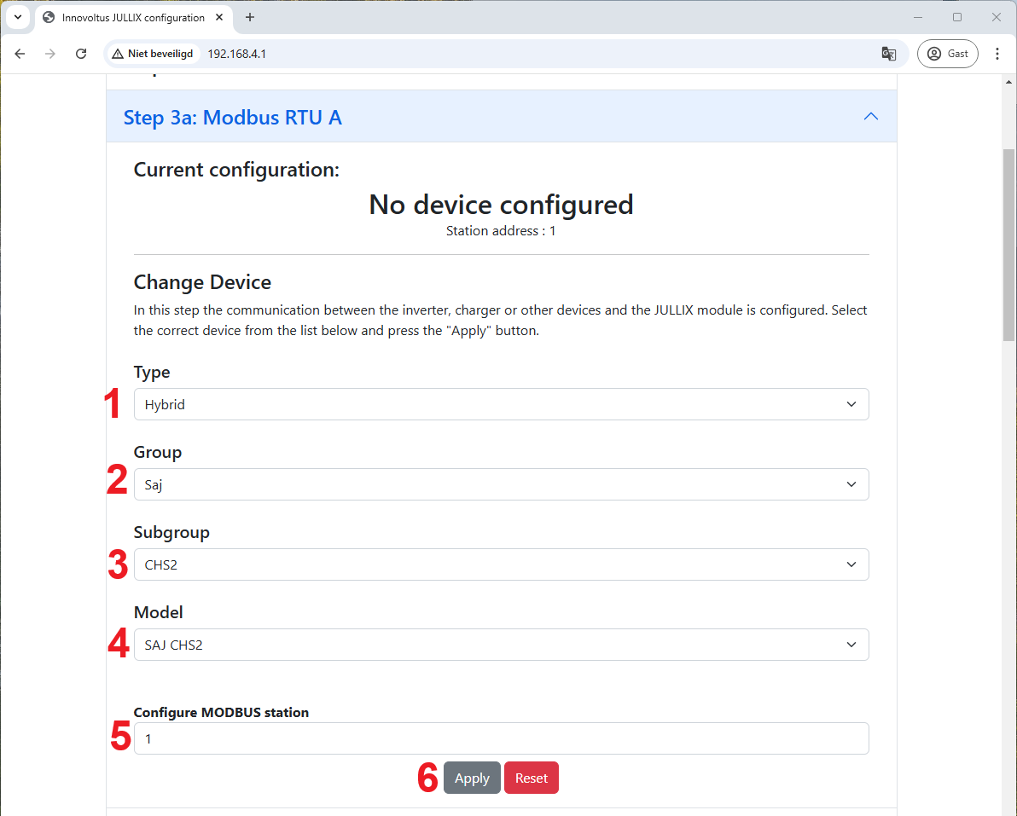This screenshot has height=816, width=1017.
Task: Click the page vertical scrollbar thumb
Action: 1008,245
